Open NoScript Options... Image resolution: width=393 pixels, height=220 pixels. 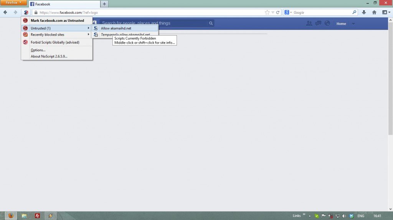[57, 50]
